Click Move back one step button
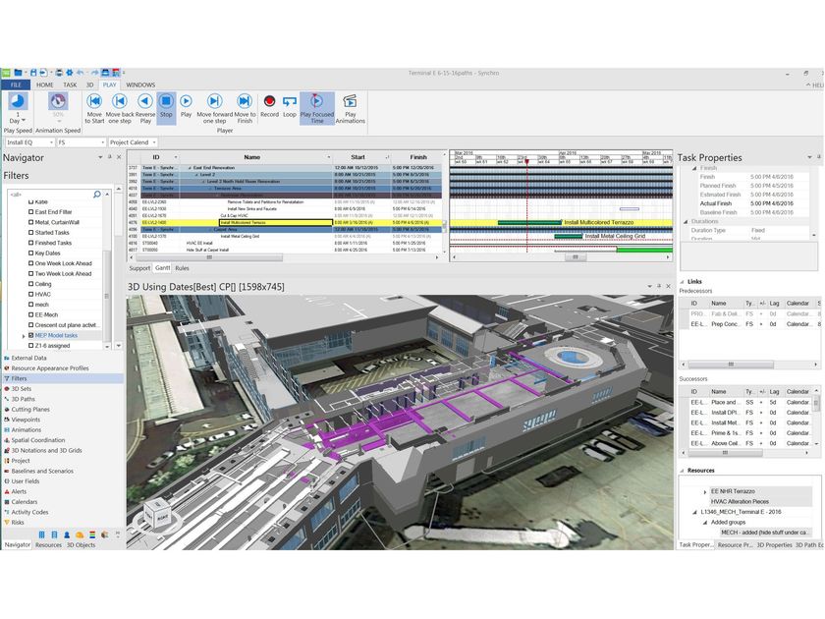Image resolution: width=825 pixels, height=619 pixels. tap(120, 108)
